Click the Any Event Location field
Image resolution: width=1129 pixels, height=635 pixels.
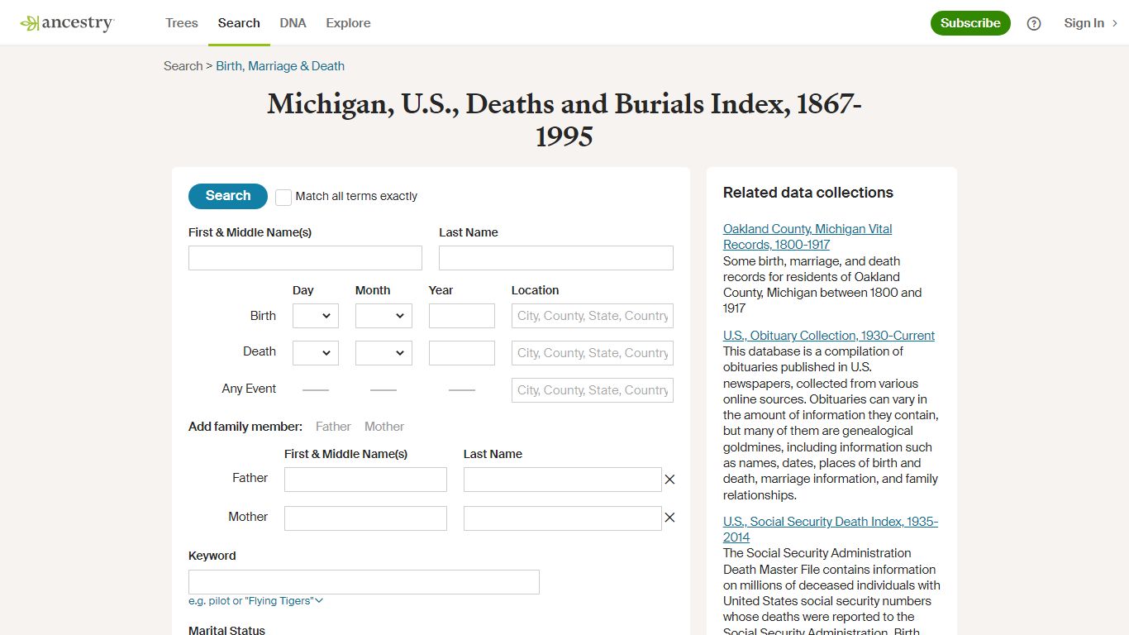click(593, 390)
